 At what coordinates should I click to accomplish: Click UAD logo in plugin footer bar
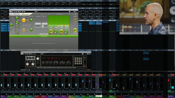22,70
